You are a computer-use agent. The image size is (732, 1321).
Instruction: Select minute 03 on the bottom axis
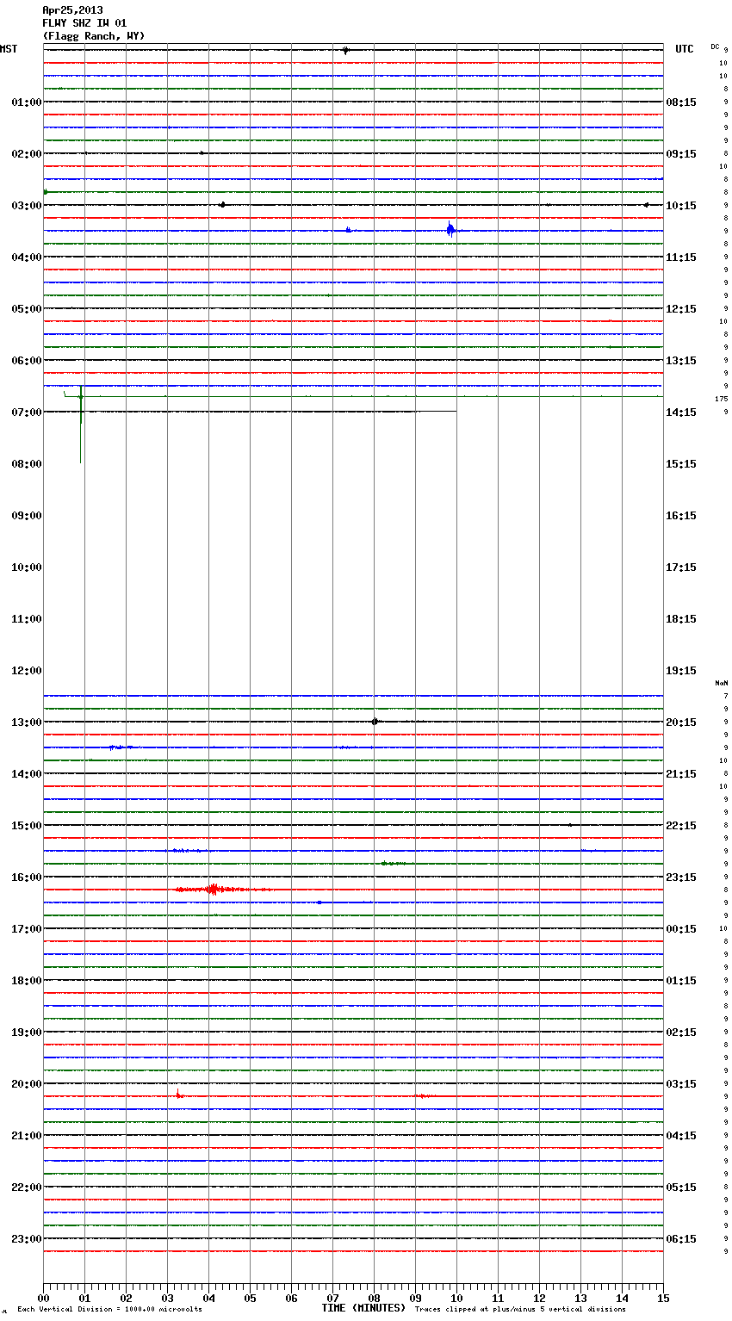(x=167, y=1298)
